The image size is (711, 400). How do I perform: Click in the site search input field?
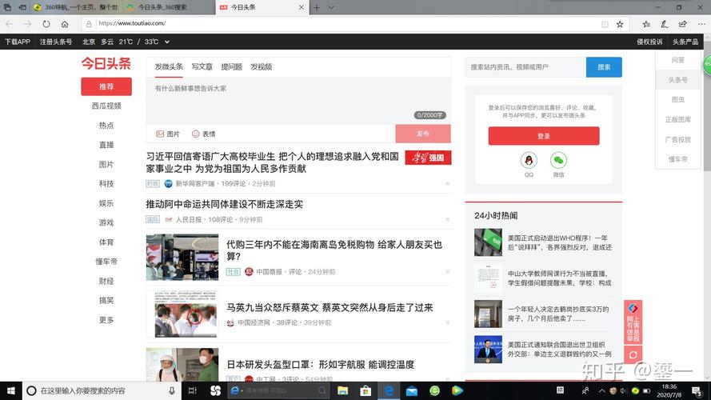[525, 67]
